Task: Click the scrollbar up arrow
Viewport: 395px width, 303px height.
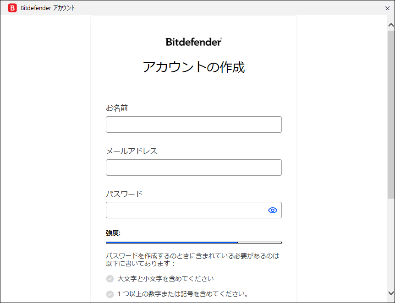Action: click(391, 25)
